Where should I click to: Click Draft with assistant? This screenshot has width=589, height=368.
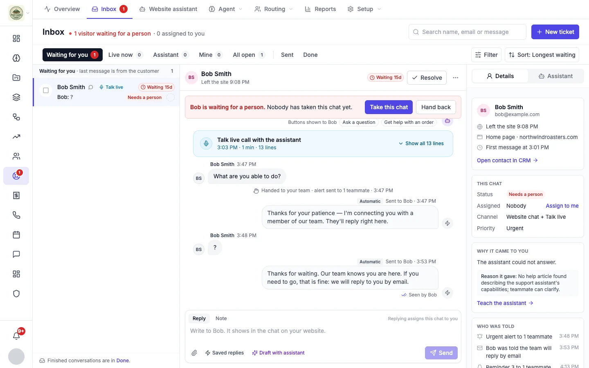pos(278,353)
